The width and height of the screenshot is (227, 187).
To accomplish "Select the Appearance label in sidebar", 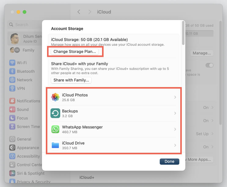I will (x=28, y=148).
